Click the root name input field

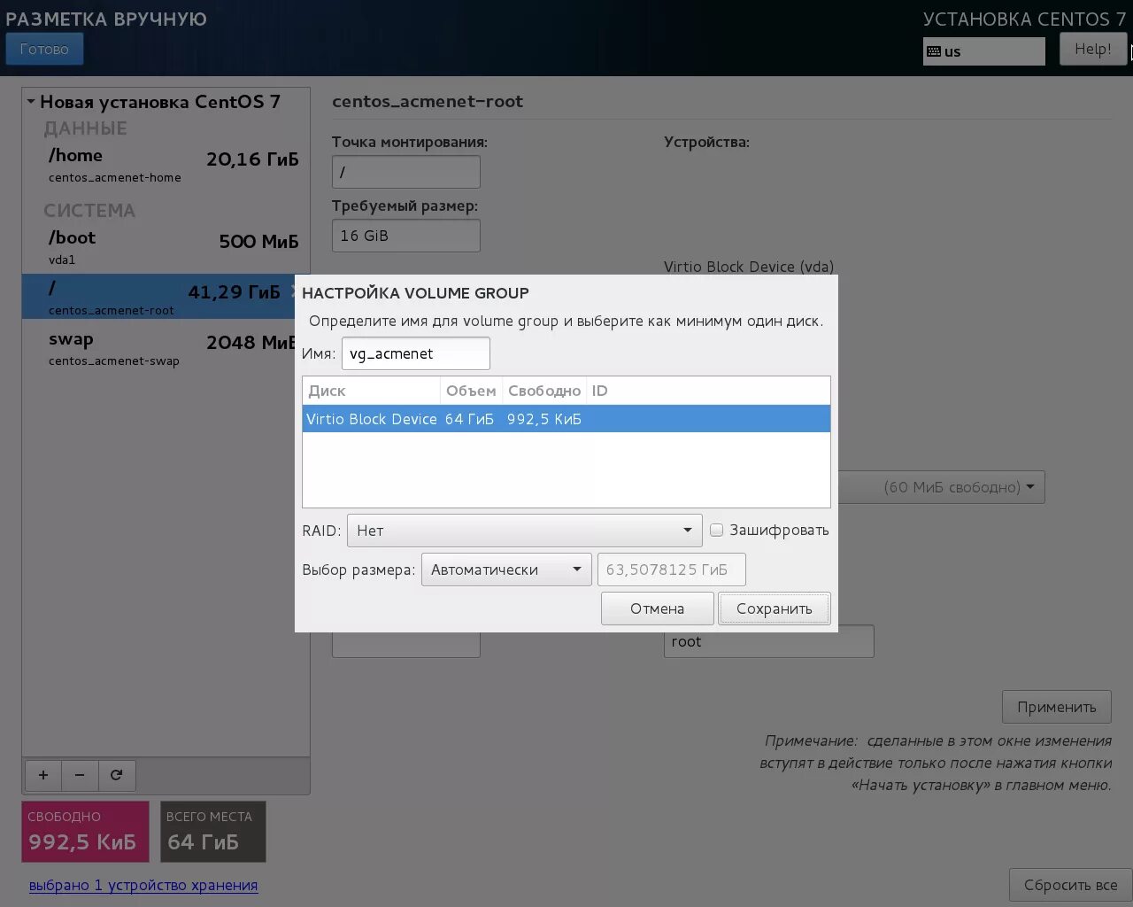[x=768, y=642]
